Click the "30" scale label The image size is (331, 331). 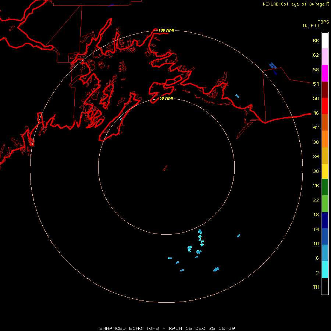[x=316, y=171]
